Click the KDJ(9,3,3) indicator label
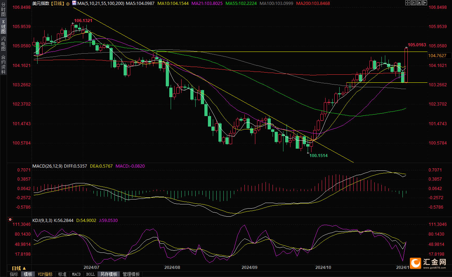 point(42,221)
